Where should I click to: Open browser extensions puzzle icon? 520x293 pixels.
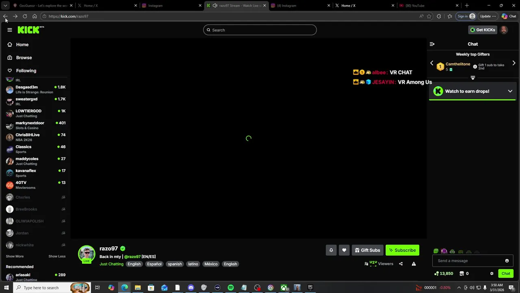[x=439, y=16]
